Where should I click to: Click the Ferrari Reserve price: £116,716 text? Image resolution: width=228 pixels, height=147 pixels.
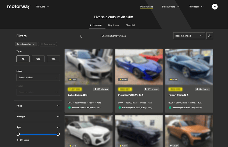tap(183, 108)
